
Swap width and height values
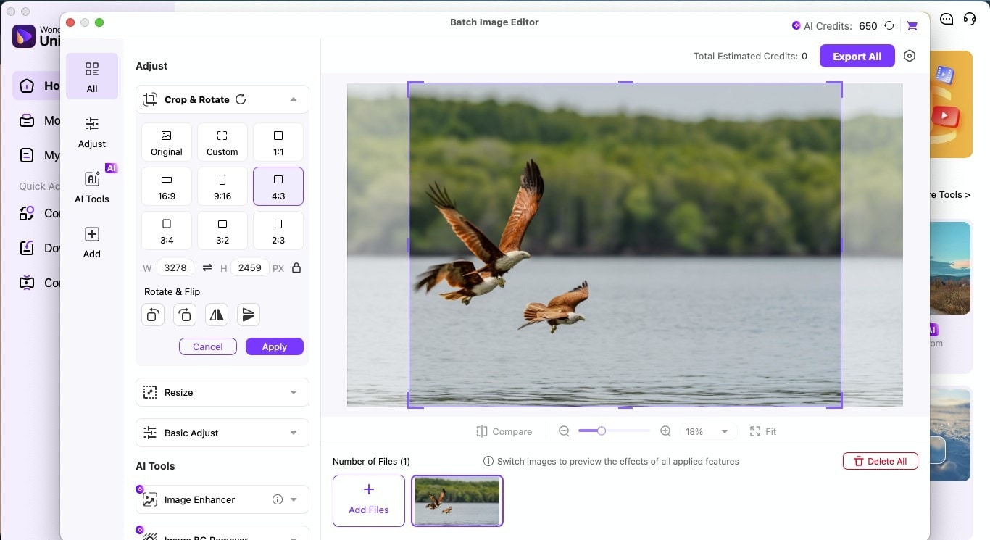coord(207,268)
